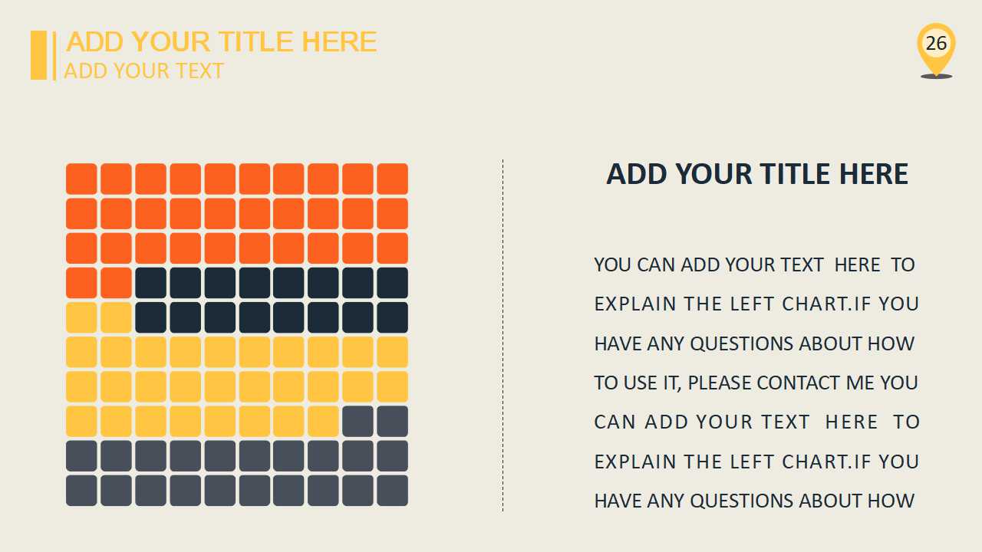Screen dimensions: 982x552
Task: Click the dashed vertical divider line
Action: (503, 335)
